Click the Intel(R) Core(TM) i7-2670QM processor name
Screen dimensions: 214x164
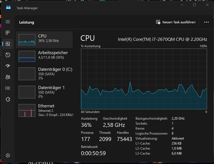pyautogui.click(x=163, y=39)
